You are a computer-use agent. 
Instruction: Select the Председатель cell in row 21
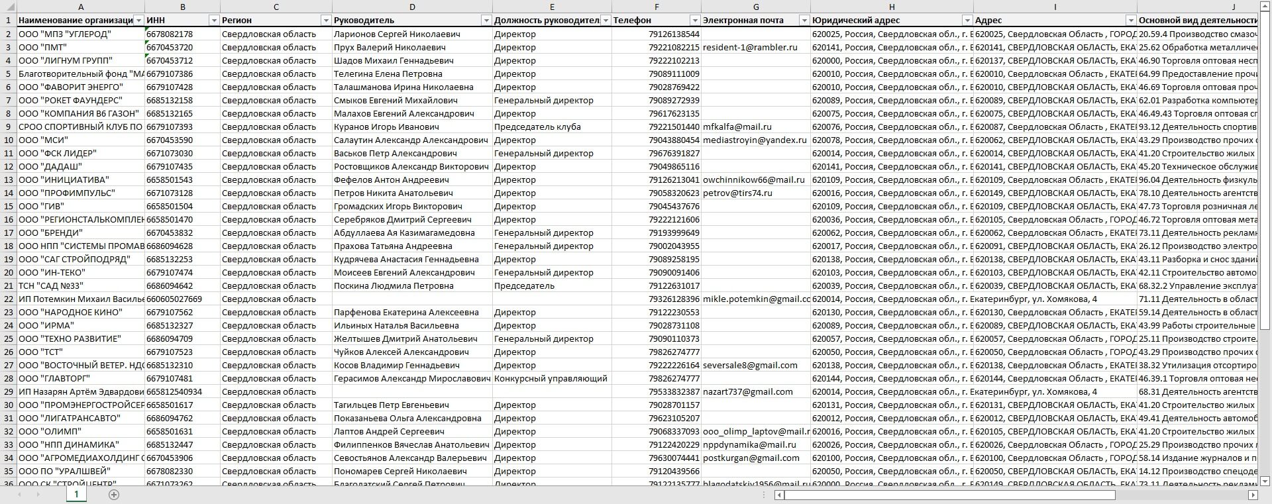click(x=552, y=285)
